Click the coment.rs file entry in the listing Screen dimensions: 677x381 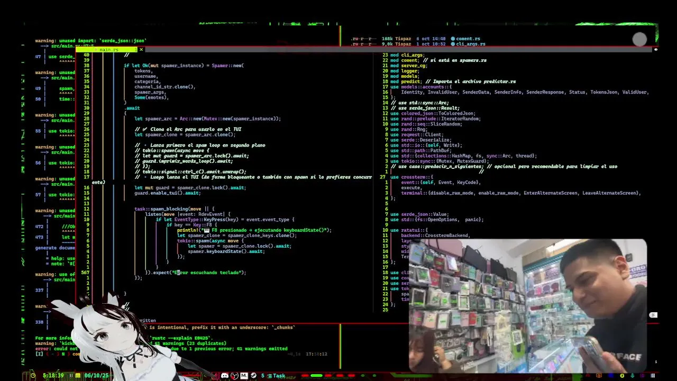(465, 39)
